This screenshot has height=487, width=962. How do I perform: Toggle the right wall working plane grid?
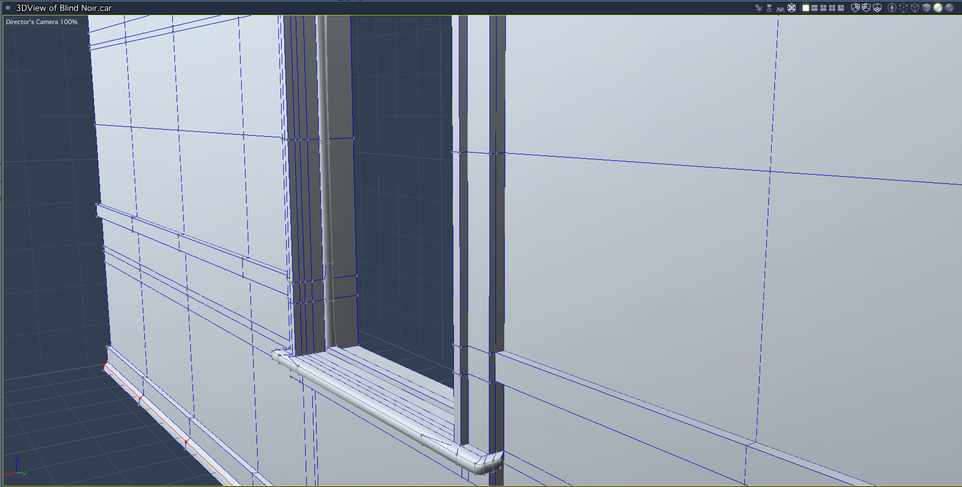(856, 8)
